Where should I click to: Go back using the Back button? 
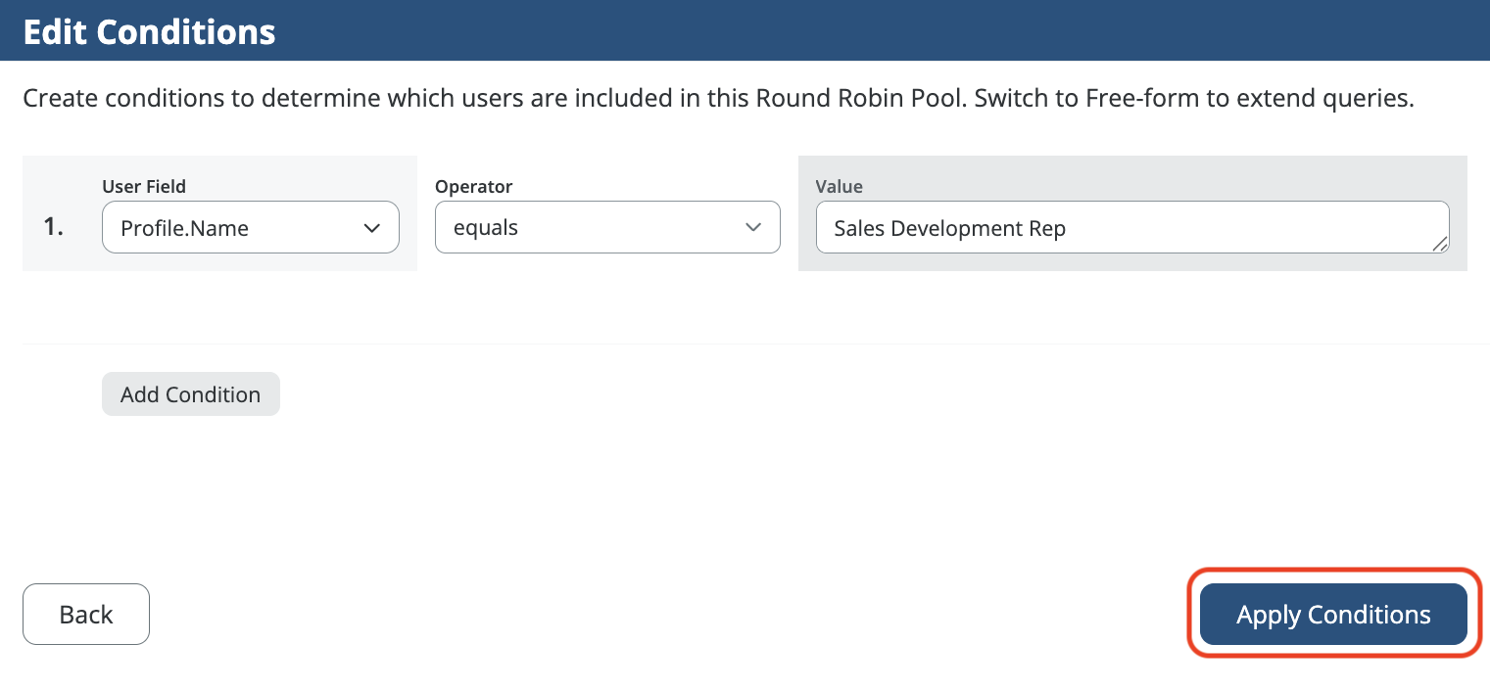pos(86,615)
